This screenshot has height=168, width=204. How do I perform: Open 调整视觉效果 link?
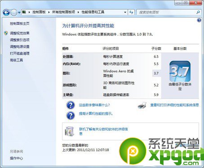click(20, 33)
